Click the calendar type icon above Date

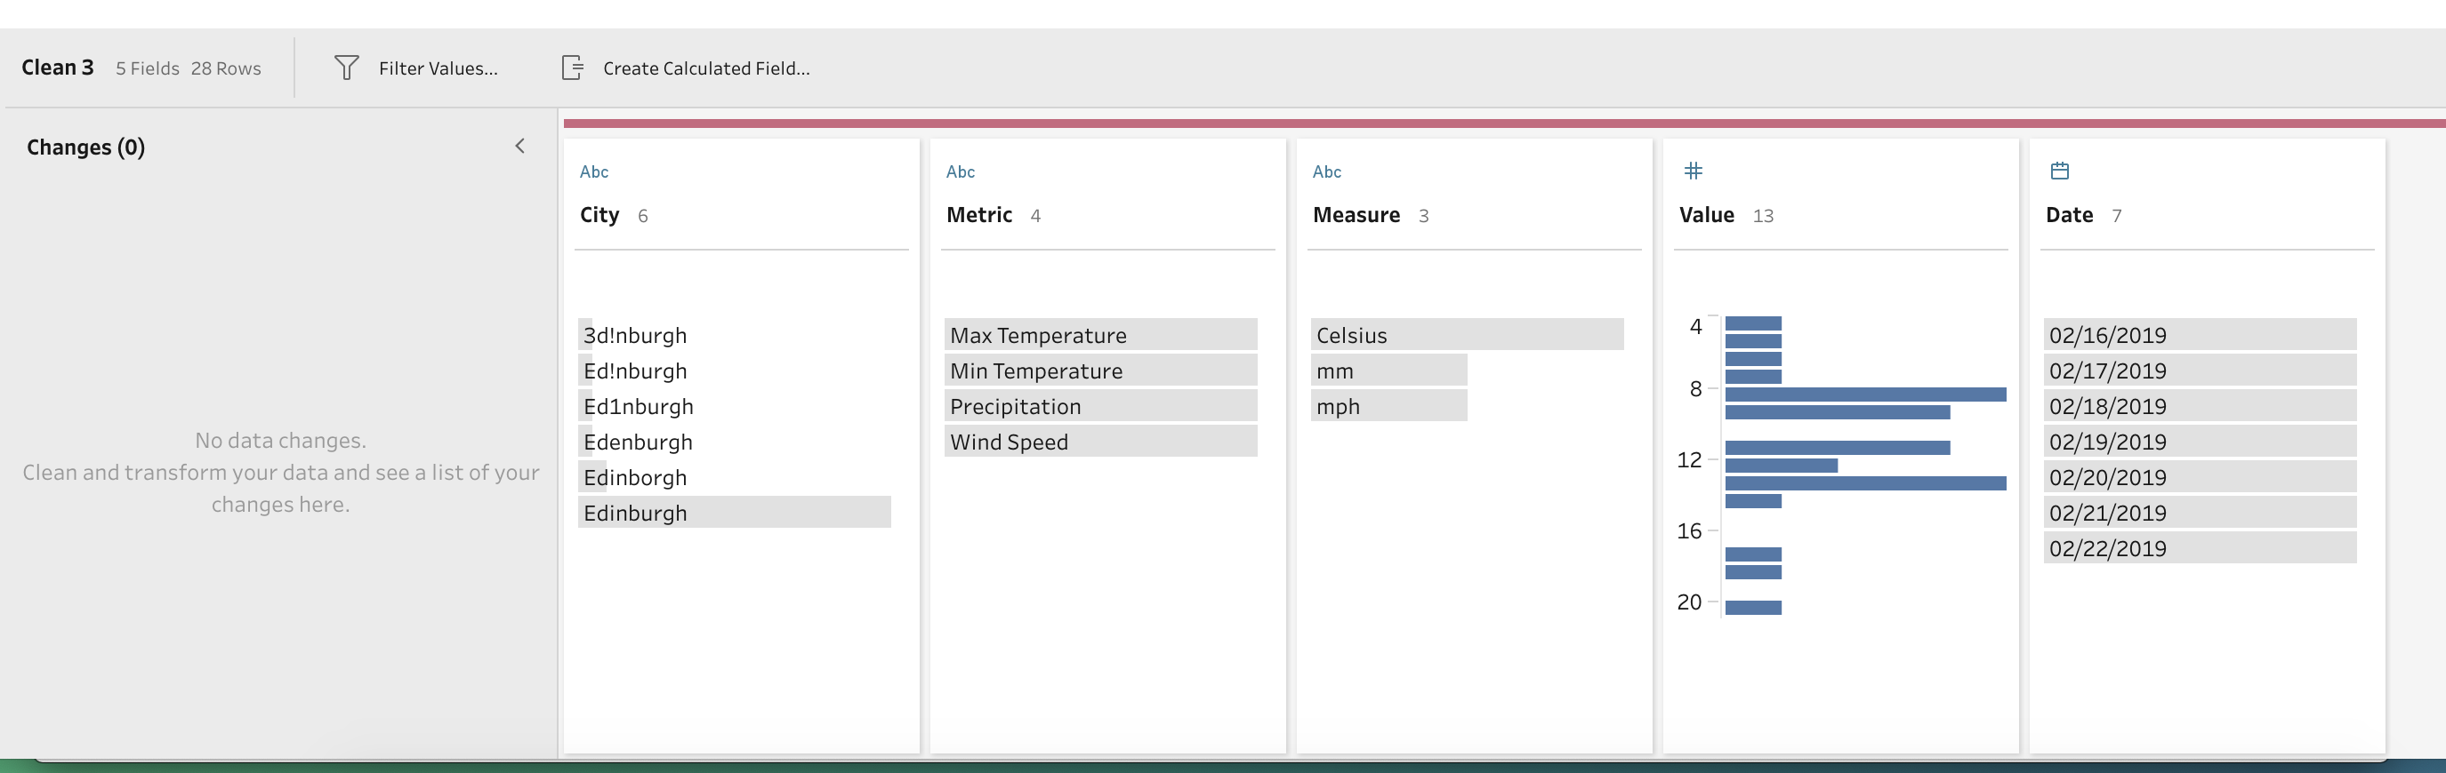[2060, 171]
